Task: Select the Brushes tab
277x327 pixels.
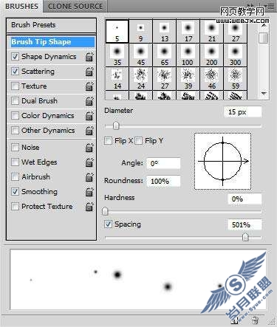Action: [x=21, y=6]
